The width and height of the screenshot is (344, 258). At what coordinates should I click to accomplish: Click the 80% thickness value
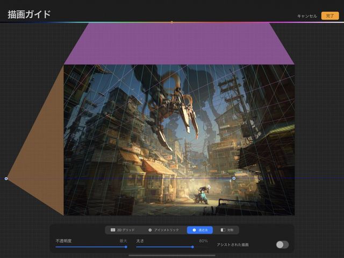(x=203, y=241)
